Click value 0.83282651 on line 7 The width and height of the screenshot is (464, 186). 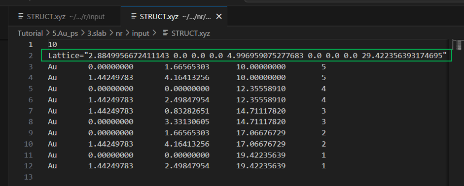click(x=187, y=111)
